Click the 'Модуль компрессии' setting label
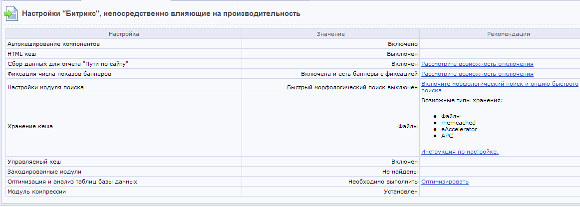The image size is (580, 207). 36,192
